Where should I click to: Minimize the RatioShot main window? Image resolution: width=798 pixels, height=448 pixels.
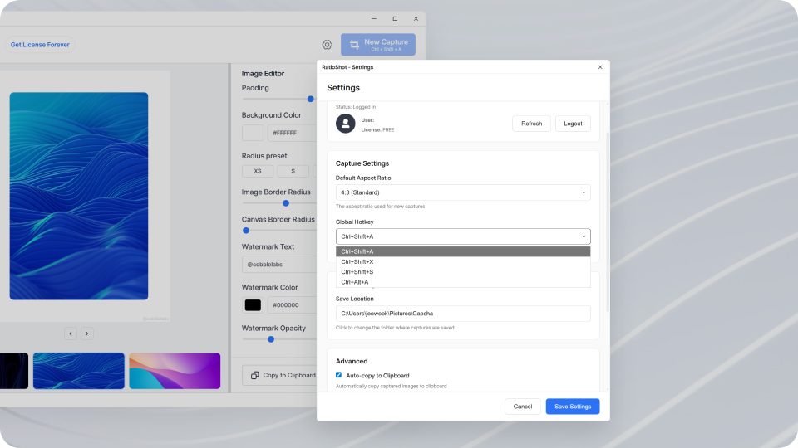click(x=374, y=19)
